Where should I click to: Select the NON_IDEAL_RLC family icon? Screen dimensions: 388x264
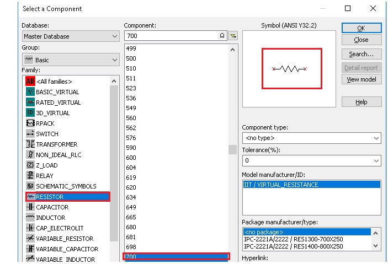point(30,154)
